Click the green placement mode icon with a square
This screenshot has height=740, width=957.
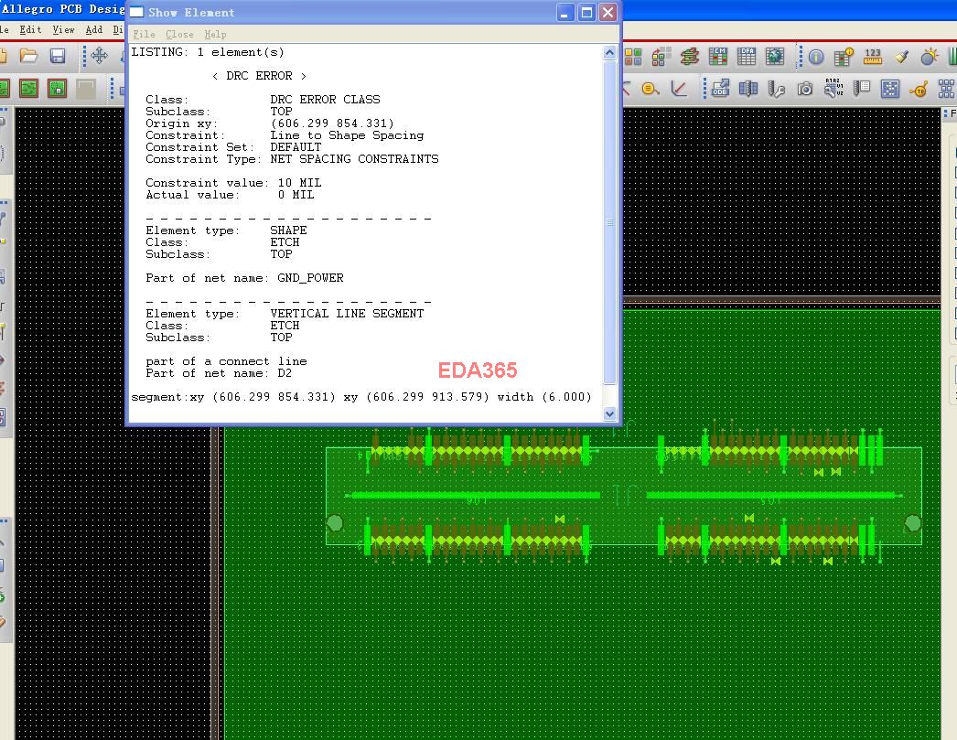point(58,89)
